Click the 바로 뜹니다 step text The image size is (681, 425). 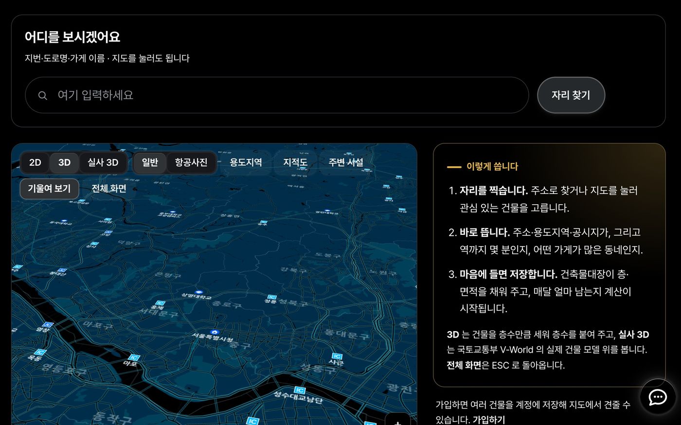(484, 232)
